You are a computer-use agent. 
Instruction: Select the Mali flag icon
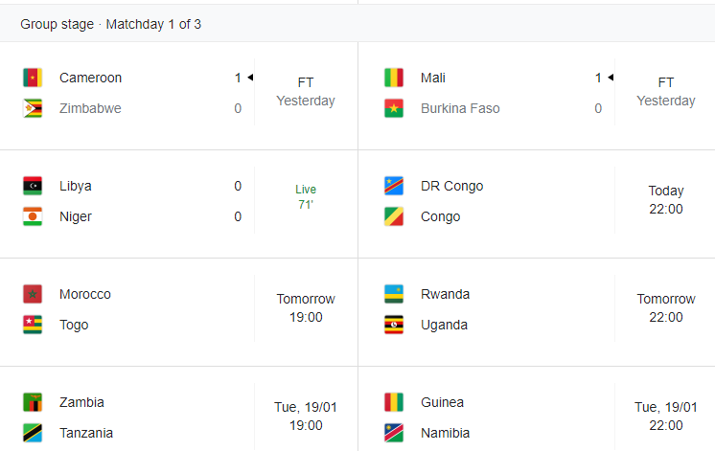394,78
